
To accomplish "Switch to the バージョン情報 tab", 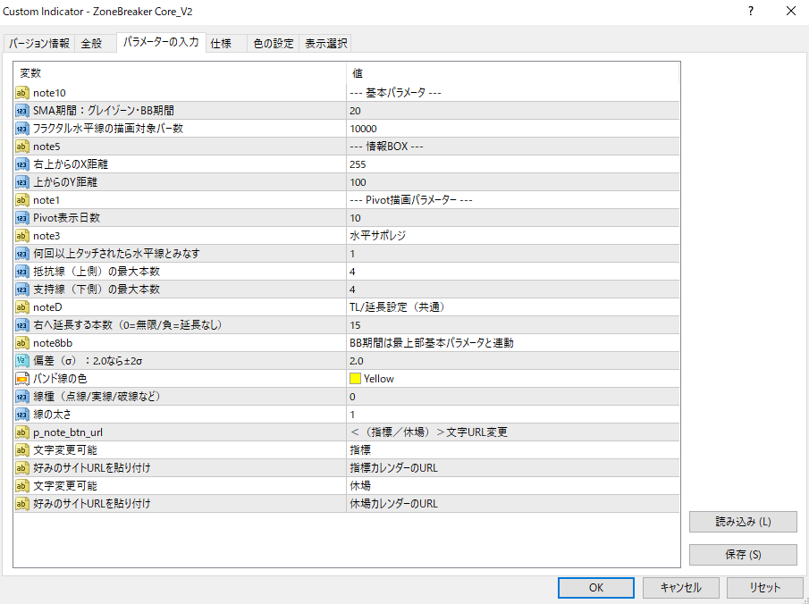I will point(39,43).
